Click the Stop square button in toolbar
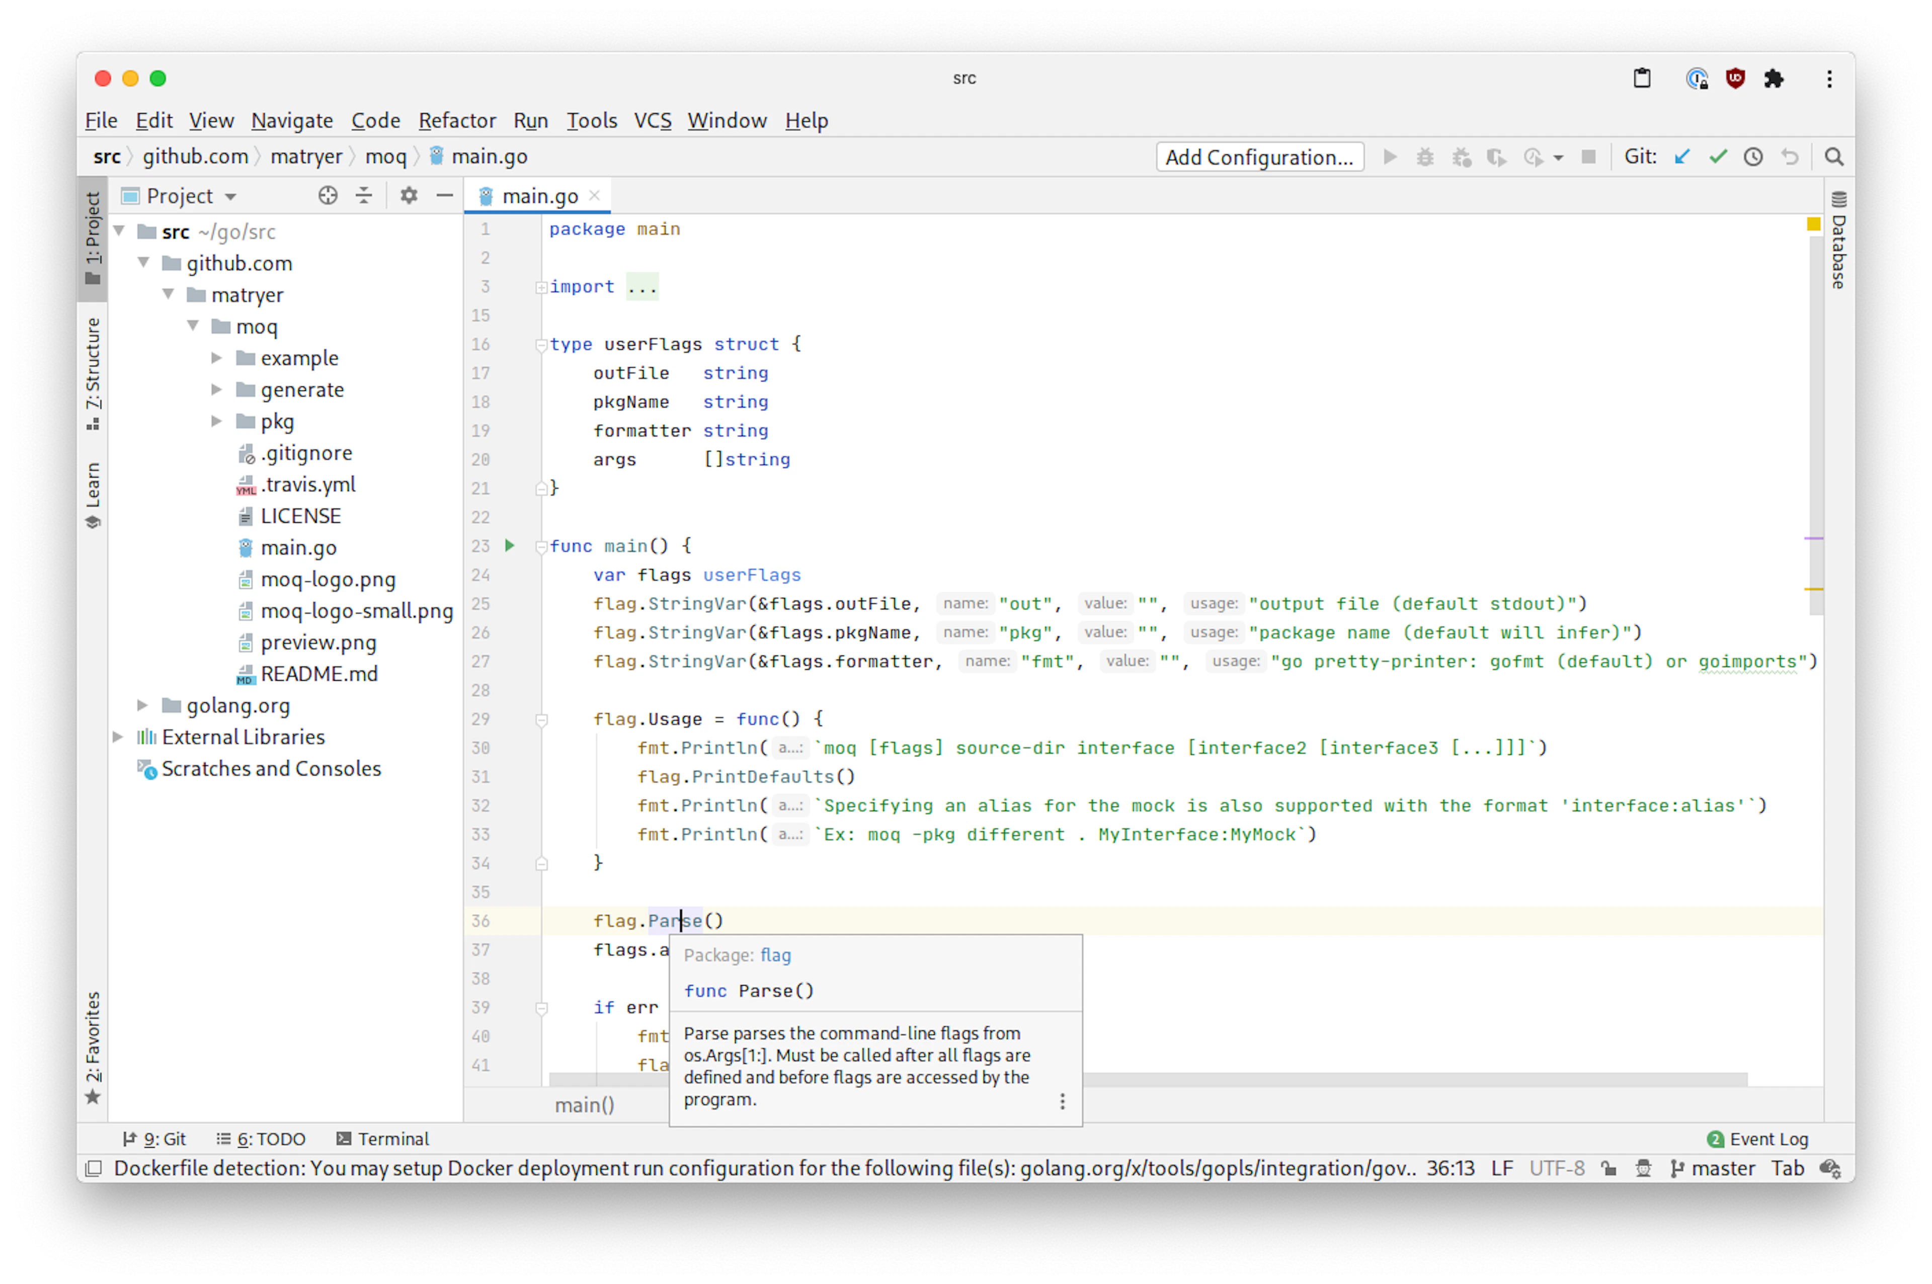The height and width of the screenshot is (1284, 1932). point(1588,156)
